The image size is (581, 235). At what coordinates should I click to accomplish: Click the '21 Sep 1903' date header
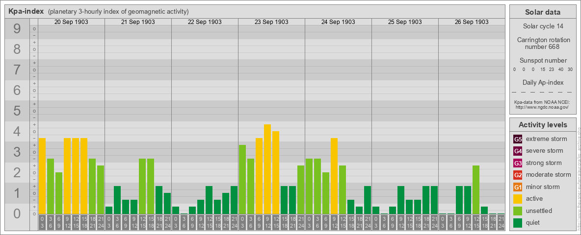pos(138,22)
